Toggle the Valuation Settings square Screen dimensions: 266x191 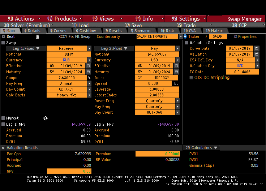pos(186,43)
